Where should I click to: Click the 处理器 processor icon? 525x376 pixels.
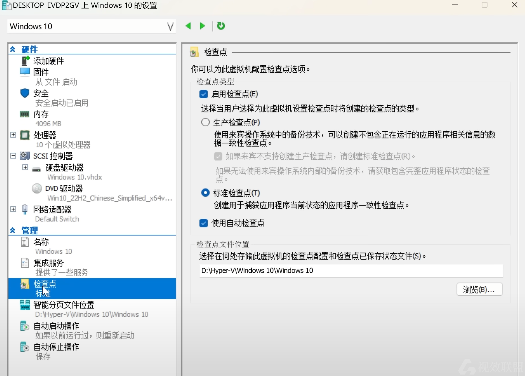25,135
